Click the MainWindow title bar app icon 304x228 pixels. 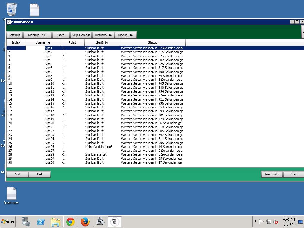click(9, 22)
